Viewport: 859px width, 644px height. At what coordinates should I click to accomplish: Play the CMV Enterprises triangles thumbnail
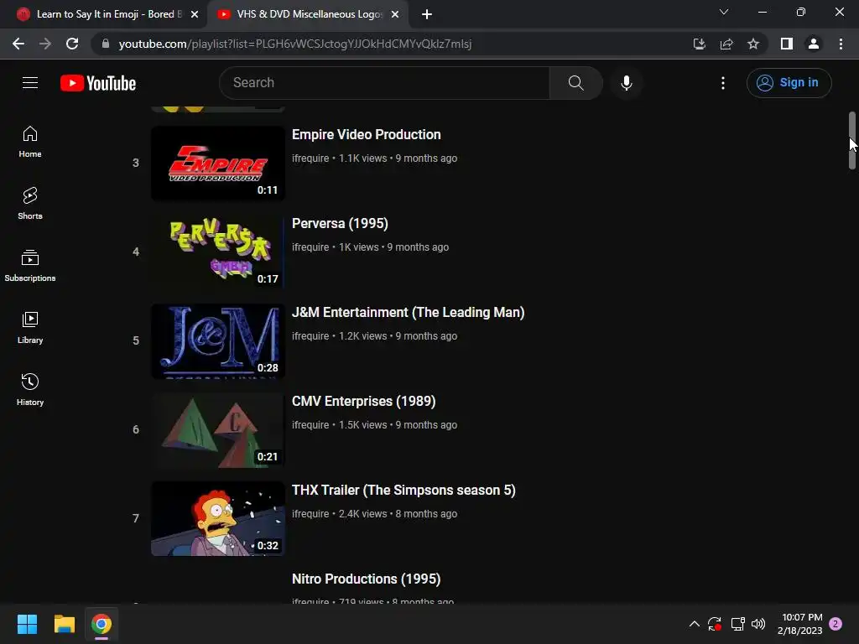(x=218, y=430)
